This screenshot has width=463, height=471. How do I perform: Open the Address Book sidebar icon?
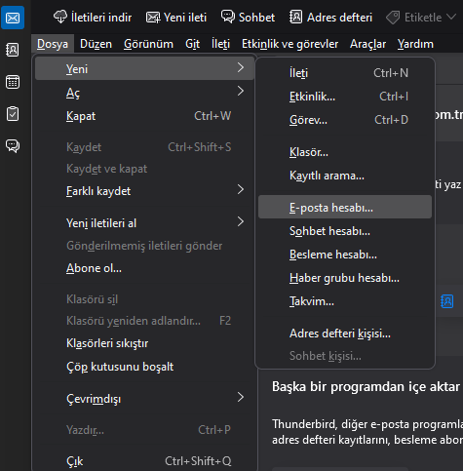(13, 50)
